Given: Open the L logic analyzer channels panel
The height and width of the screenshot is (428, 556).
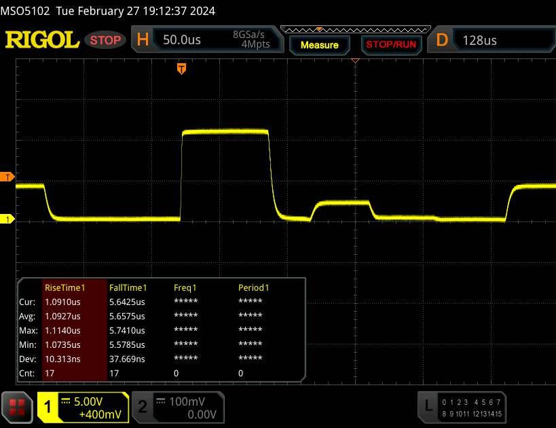Looking at the screenshot, I should (x=462, y=408).
